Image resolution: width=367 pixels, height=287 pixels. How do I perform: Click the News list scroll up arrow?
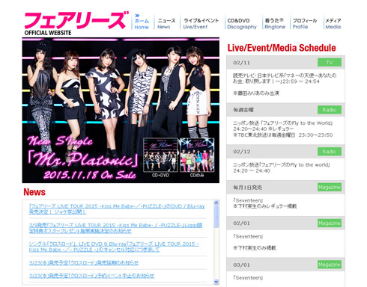[216, 203]
